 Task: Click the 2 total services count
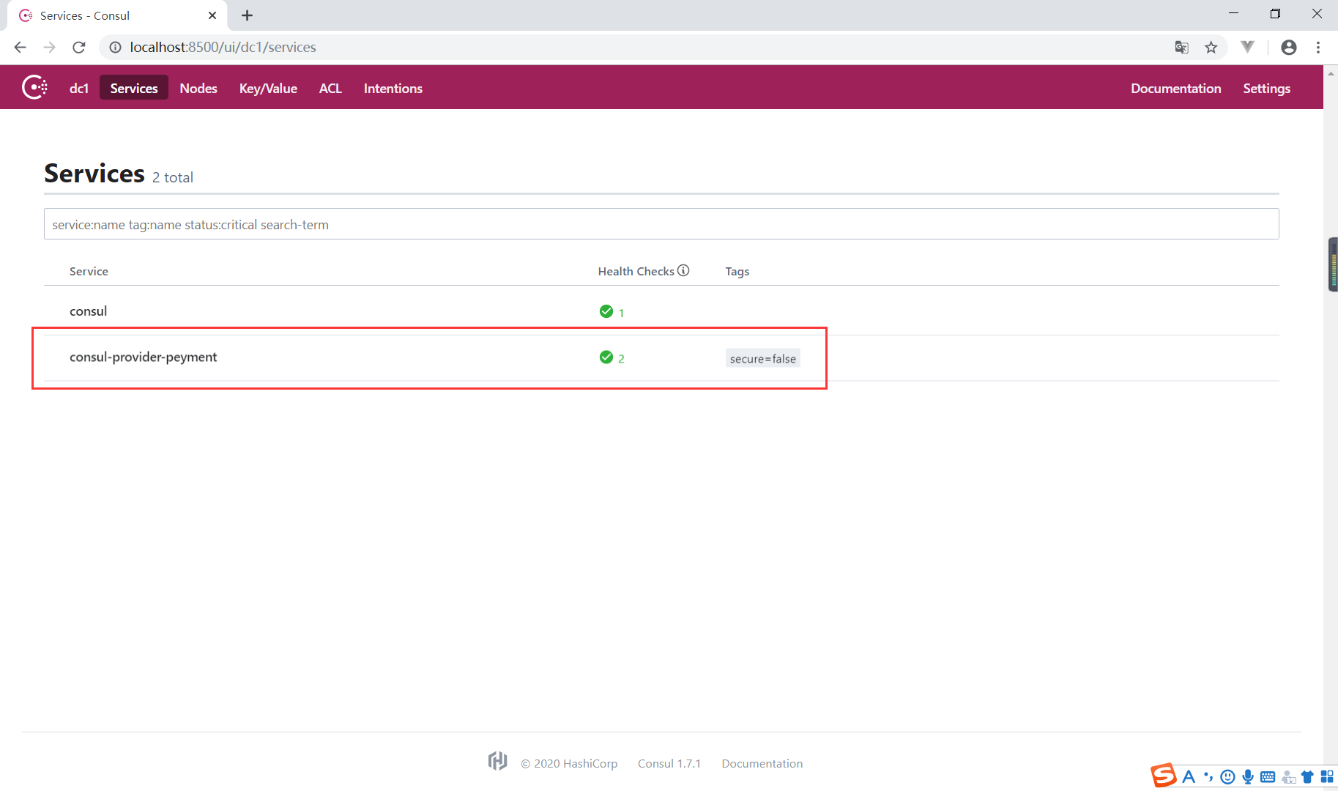click(x=173, y=177)
